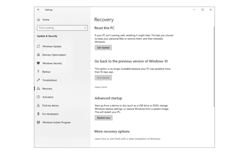Click the back arrow in Settings title bar
Image resolution: width=250 pixels, height=156 pixels.
tap(38, 10)
